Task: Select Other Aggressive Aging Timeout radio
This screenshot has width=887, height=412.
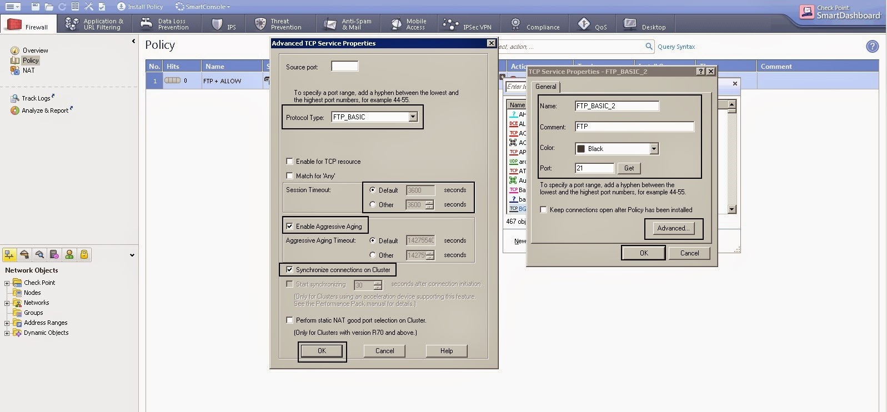Action: (x=373, y=255)
